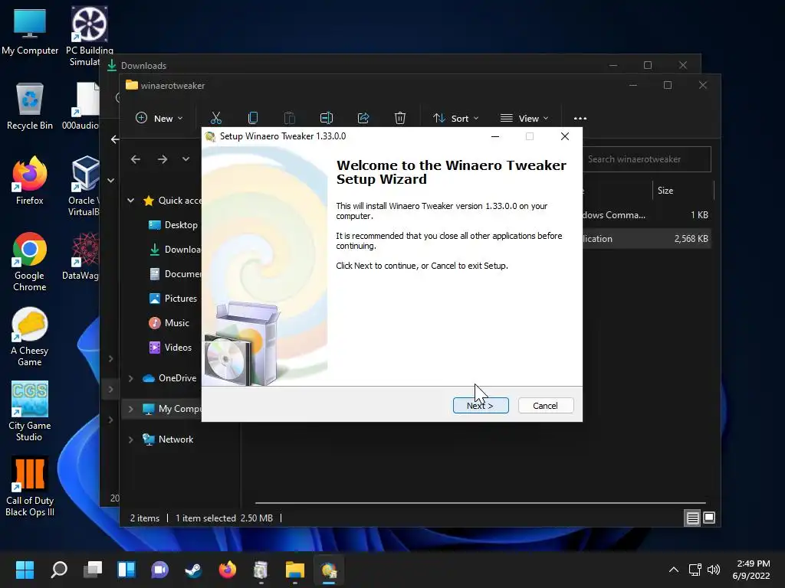
Task: Close the Setup Winaero Tweaker dialog
Action: coord(565,136)
